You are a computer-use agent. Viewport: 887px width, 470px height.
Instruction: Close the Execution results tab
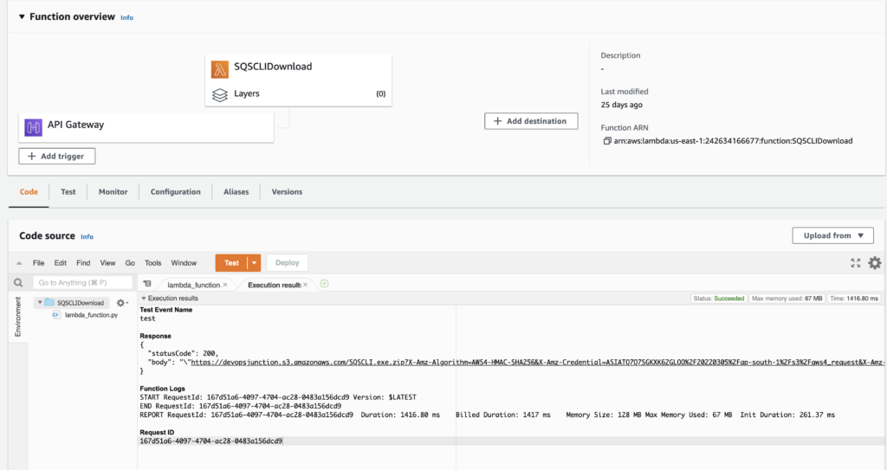(308, 284)
